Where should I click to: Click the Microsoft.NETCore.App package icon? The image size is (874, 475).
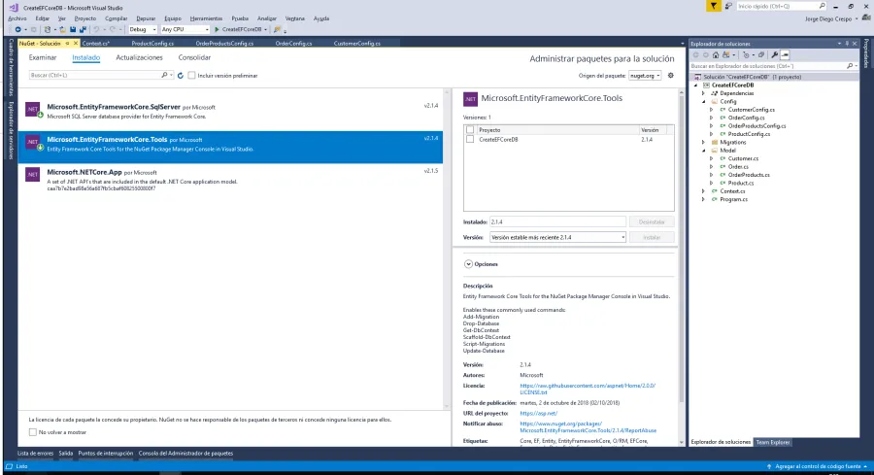[32, 175]
